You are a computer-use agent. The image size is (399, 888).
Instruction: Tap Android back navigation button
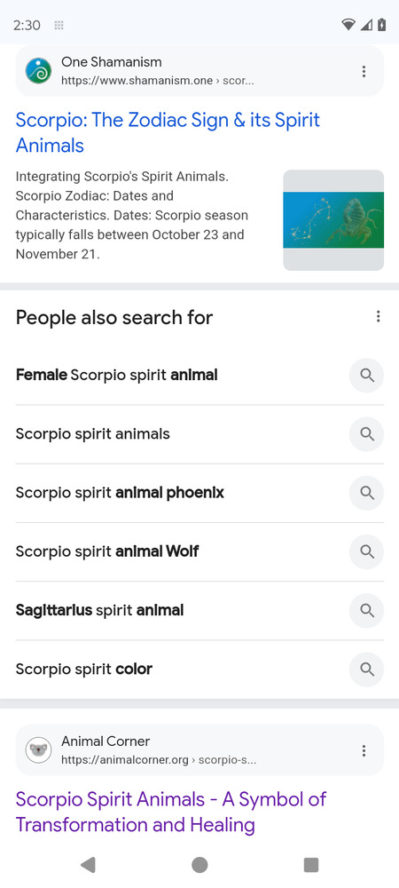tap(88, 865)
